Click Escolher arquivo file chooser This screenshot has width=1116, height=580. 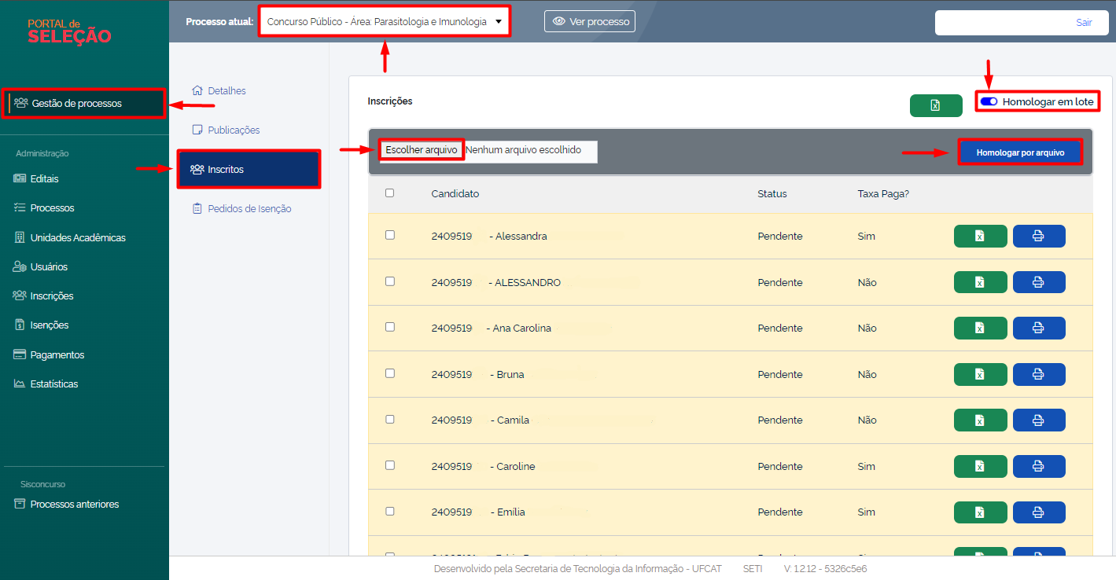click(x=422, y=149)
